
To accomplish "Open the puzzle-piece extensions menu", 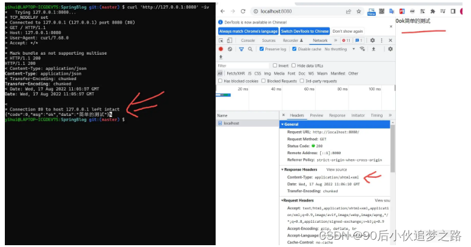I will (x=433, y=12).
